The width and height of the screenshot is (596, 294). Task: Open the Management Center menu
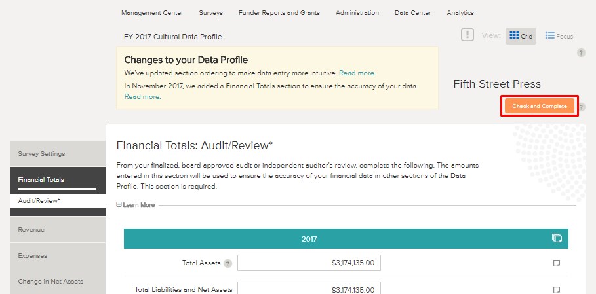(x=152, y=13)
